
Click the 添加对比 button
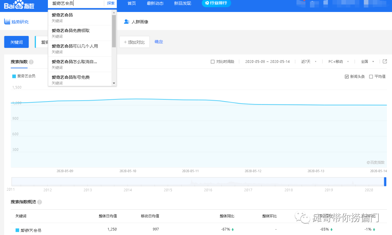pos(135,42)
